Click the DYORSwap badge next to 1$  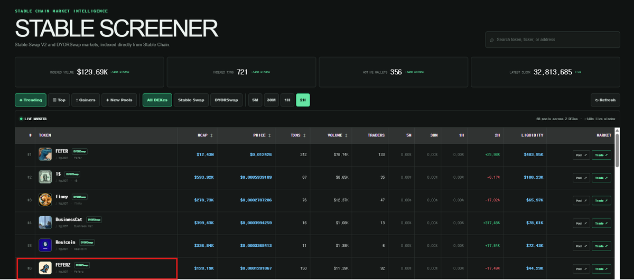click(x=72, y=174)
